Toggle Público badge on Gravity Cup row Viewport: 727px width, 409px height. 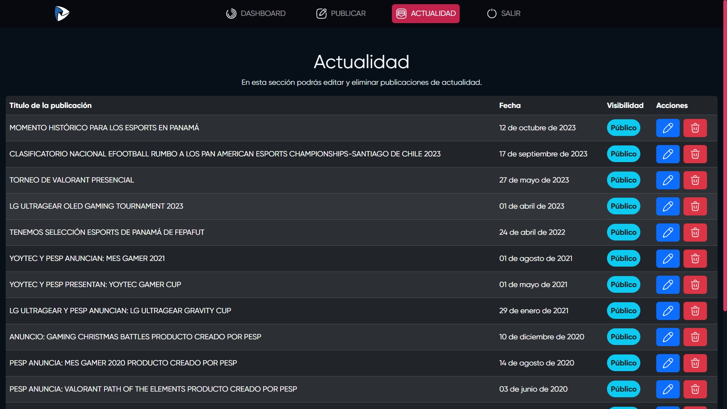pos(624,311)
